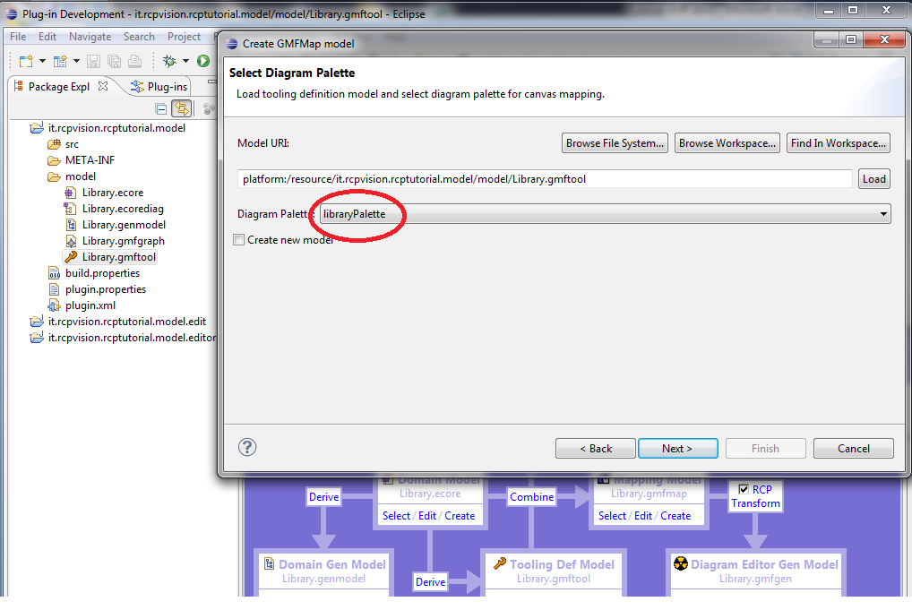Click the help question mark icon
Viewport: 912px width, 610px height.
pos(247,447)
